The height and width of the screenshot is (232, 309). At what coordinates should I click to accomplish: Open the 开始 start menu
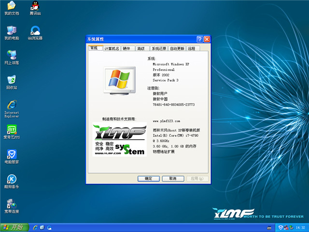point(14,228)
